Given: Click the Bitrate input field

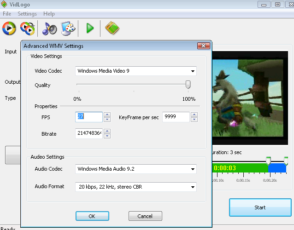Looking at the screenshot, I should pos(89,133).
